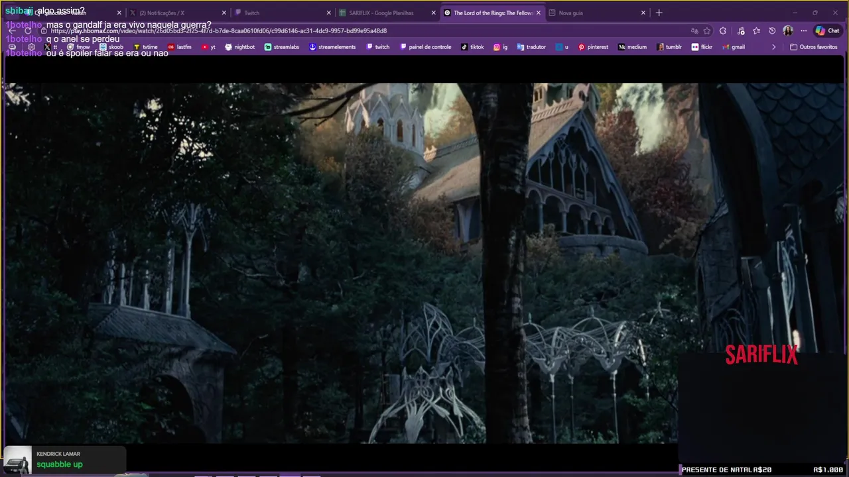Open the skoob bookmark
Screen dimensions: 849x477
[111, 47]
